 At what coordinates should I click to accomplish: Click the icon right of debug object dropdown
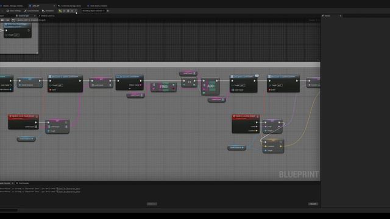click(108, 11)
